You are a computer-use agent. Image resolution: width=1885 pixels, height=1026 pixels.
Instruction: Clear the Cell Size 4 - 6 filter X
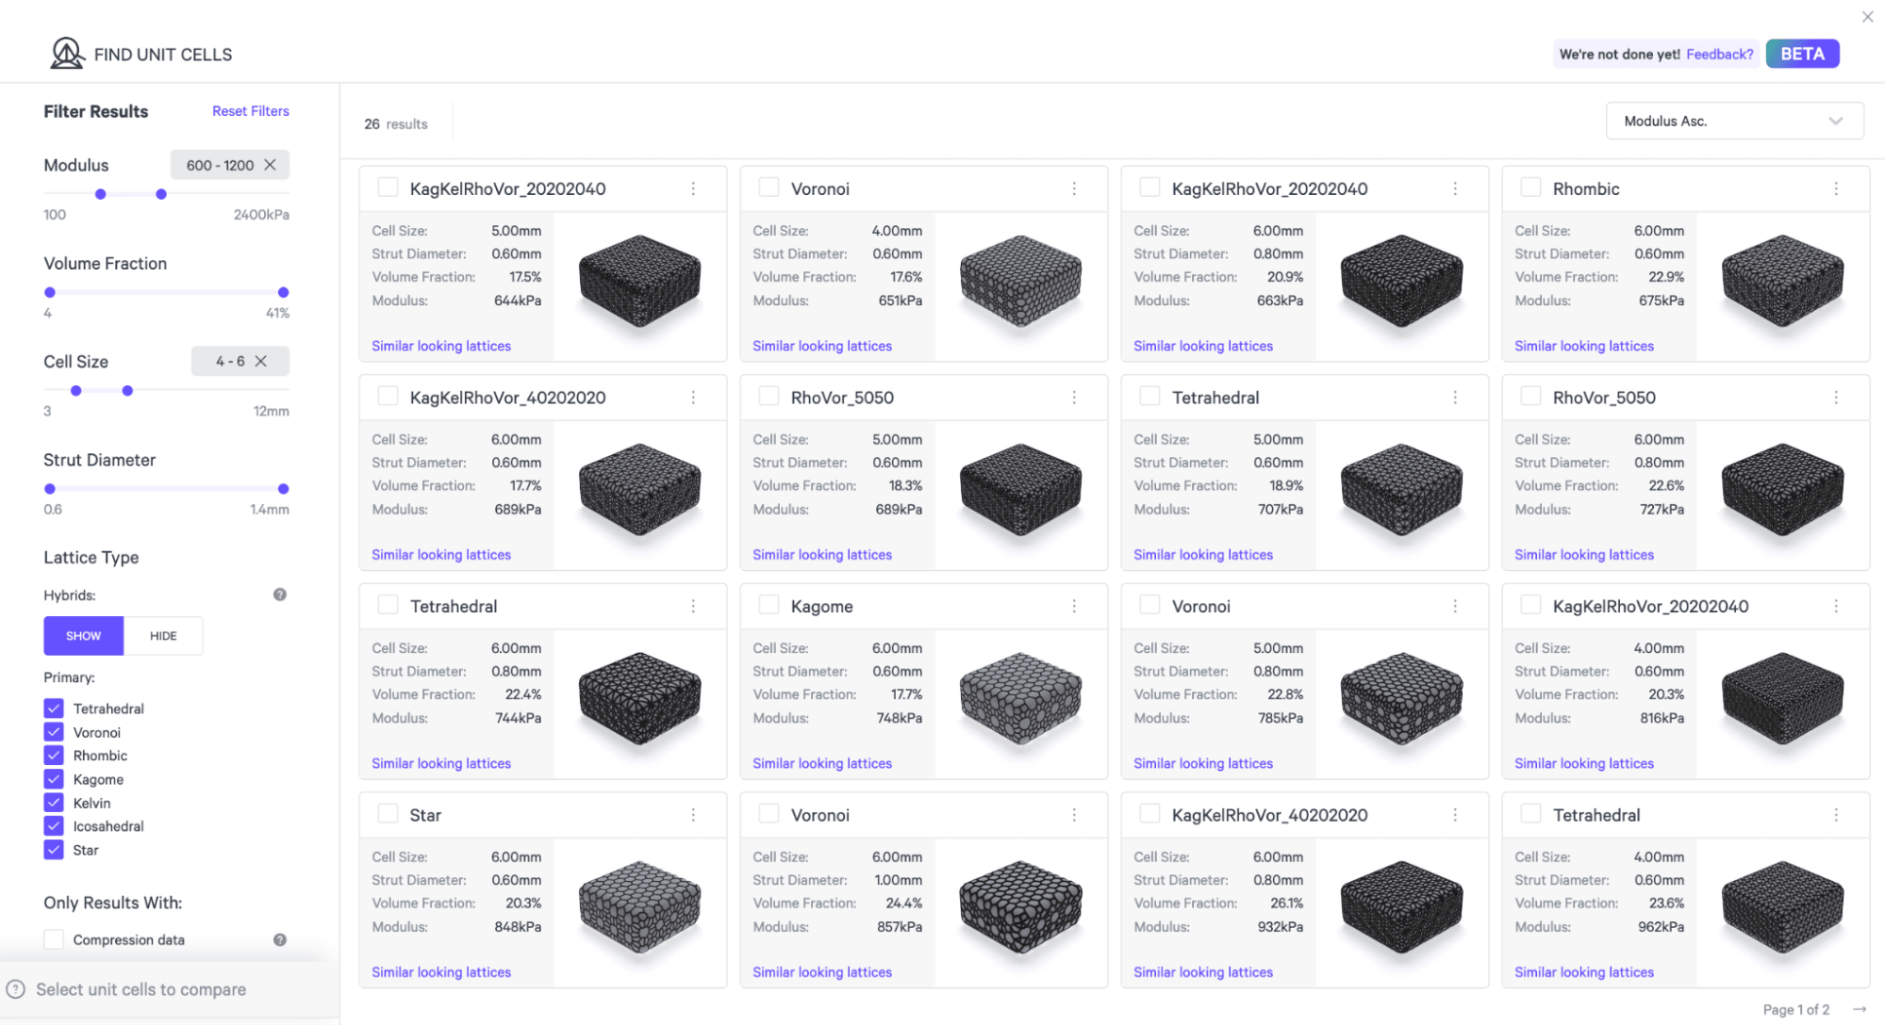tap(261, 361)
